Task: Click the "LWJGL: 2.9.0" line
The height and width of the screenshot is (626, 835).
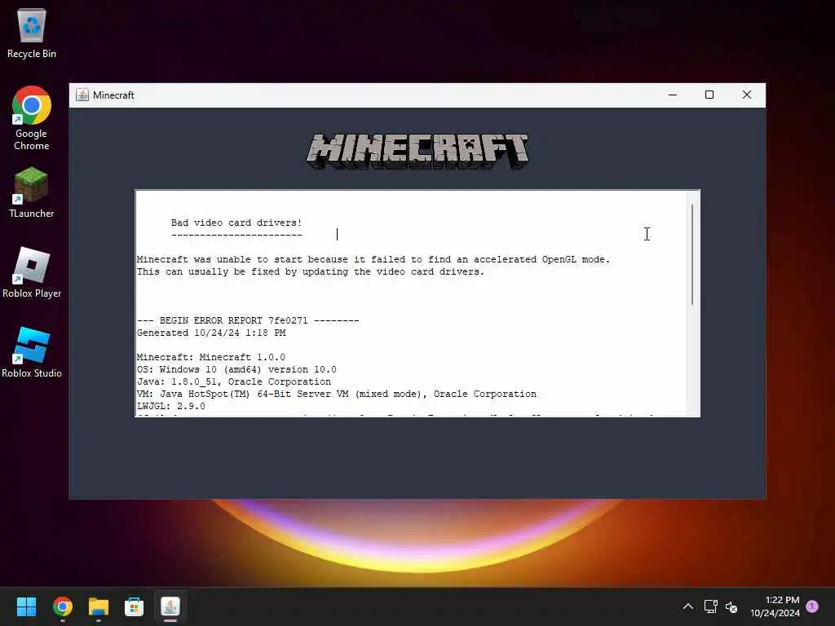Action: pyautogui.click(x=171, y=406)
